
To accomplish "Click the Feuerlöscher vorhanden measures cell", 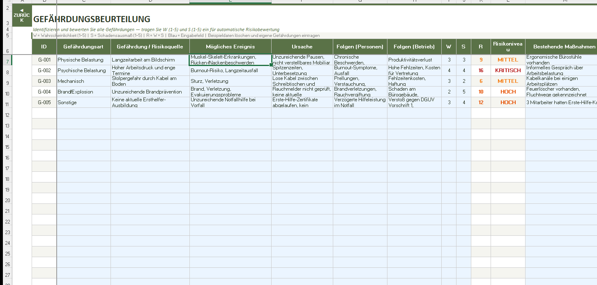I will click(x=561, y=92).
